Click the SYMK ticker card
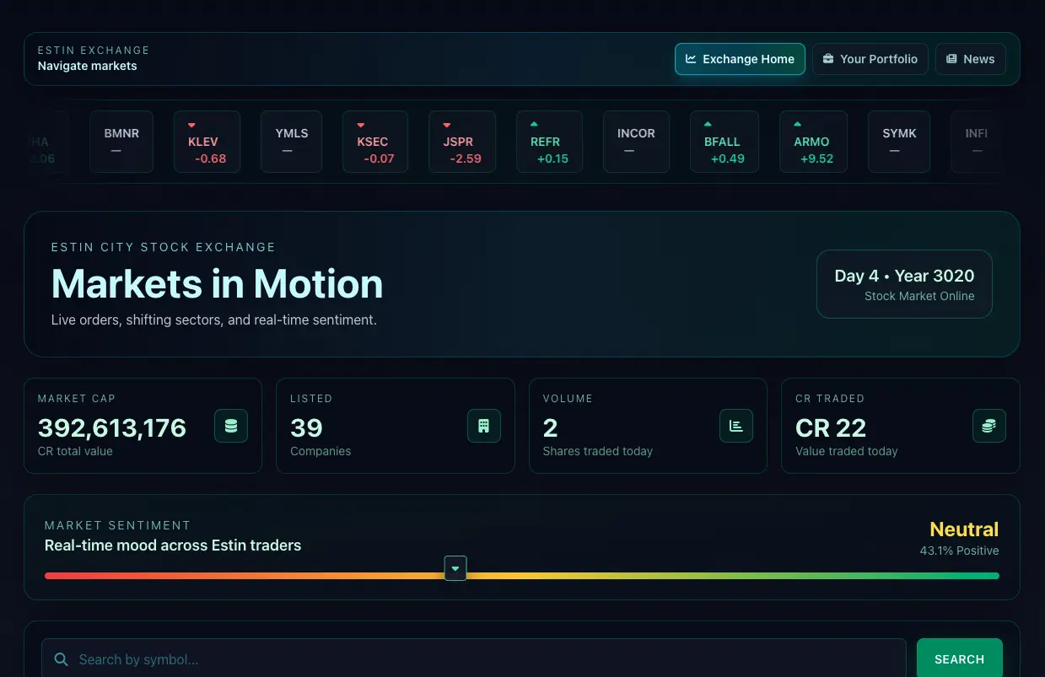 click(898, 142)
